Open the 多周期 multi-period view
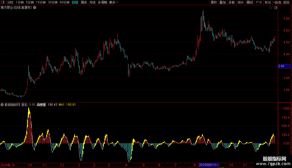Image resolution: width=292 pixels, height=168 pixels. (102, 2)
